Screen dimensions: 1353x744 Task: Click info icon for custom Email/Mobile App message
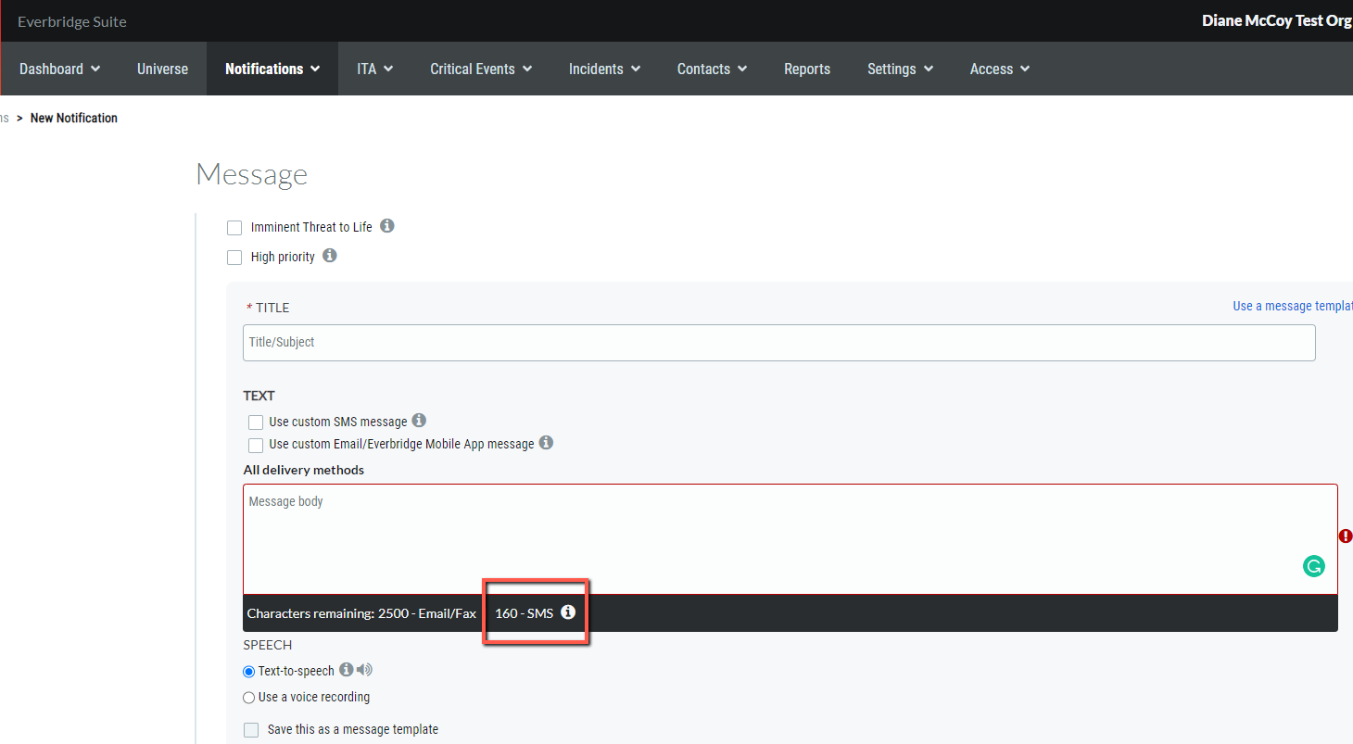coord(546,443)
